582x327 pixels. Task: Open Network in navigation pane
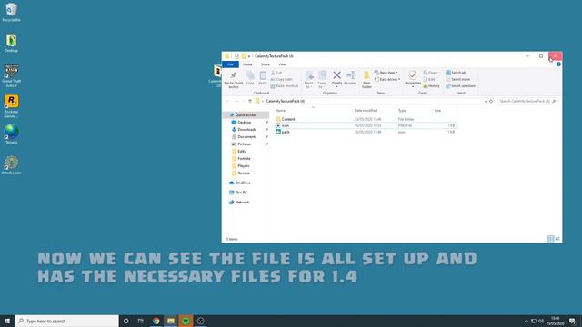(242, 202)
